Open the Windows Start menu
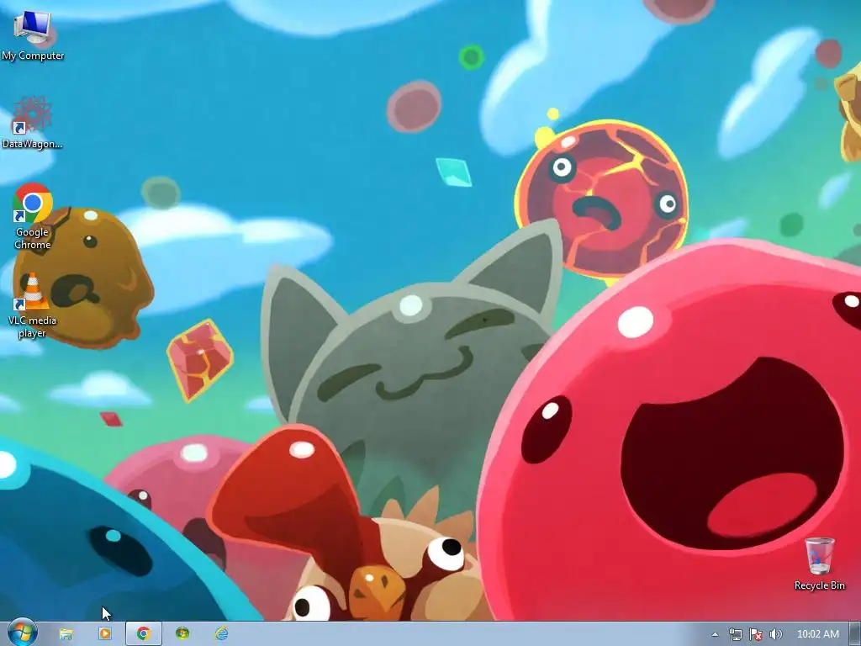The height and width of the screenshot is (646, 861). pos(22,633)
